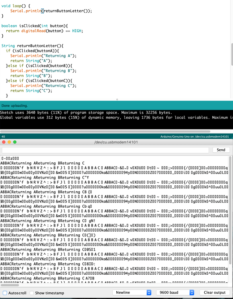Click the line number 40 in status bar

click(x=3, y=136)
